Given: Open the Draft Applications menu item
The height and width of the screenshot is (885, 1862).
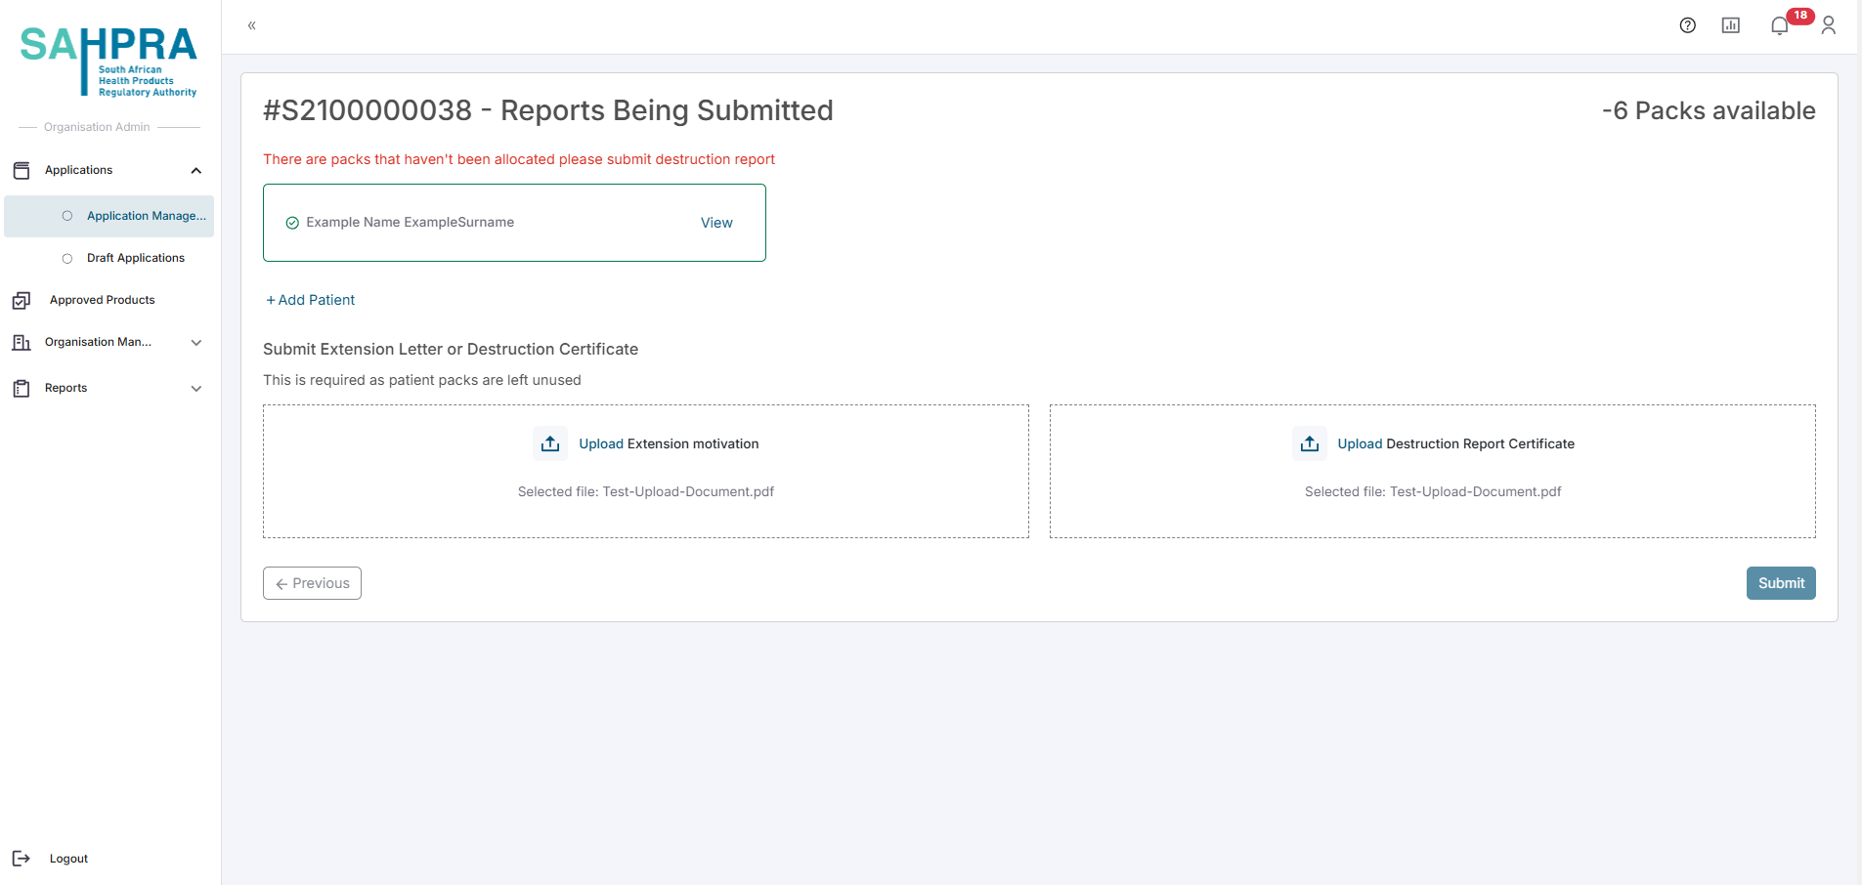Looking at the screenshot, I should pyautogui.click(x=135, y=258).
